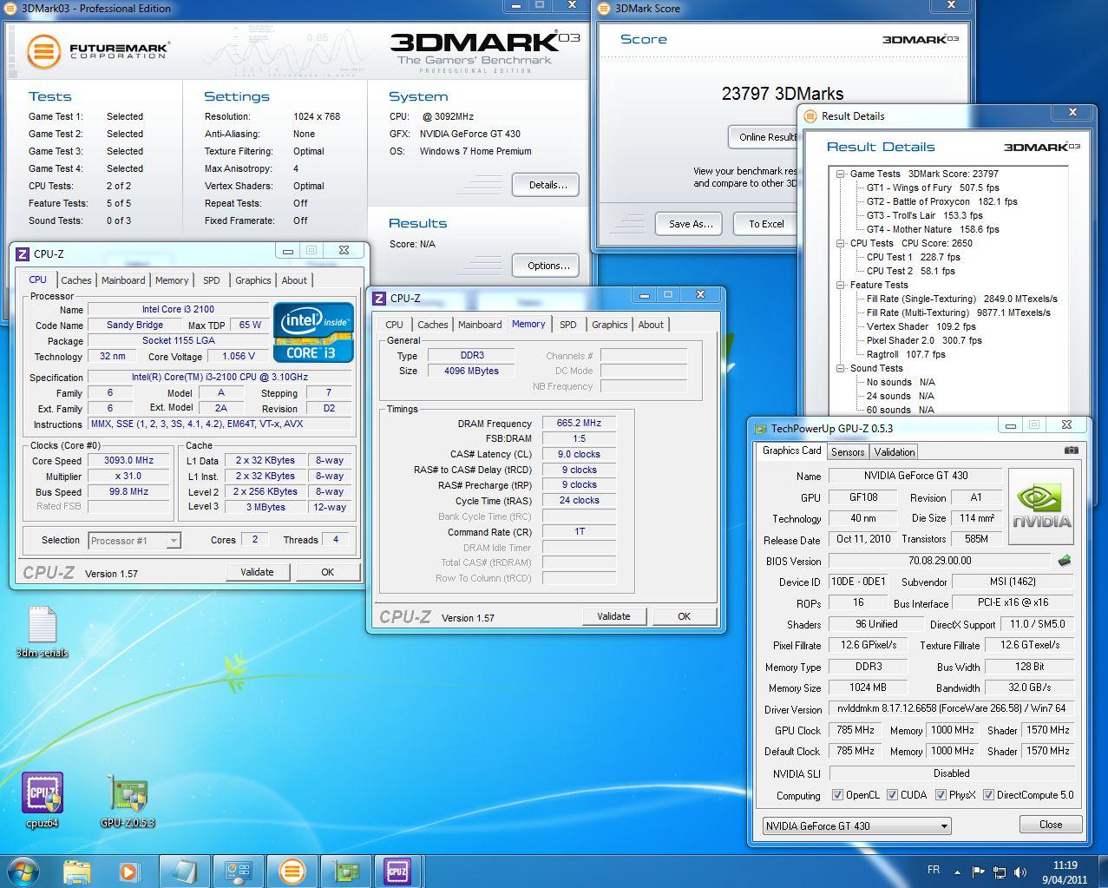Launch Windows Media Player from the taskbar
Image resolution: width=1108 pixels, height=888 pixels.
128,872
